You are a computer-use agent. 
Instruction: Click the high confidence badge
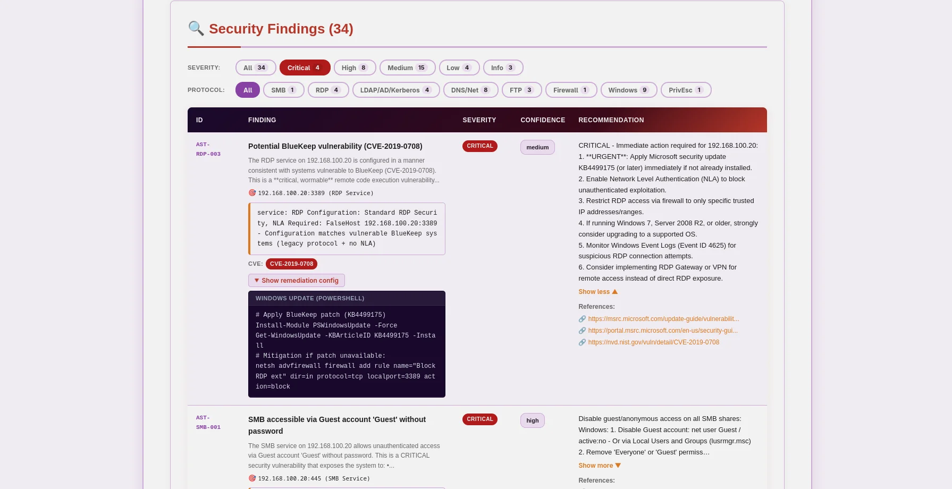click(533, 420)
